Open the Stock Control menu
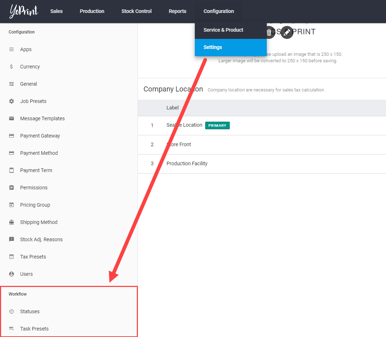The width and height of the screenshot is (386, 337). tap(136, 11)
